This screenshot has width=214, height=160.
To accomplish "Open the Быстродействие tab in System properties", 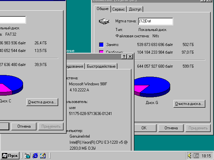I will tap(101, 66).
